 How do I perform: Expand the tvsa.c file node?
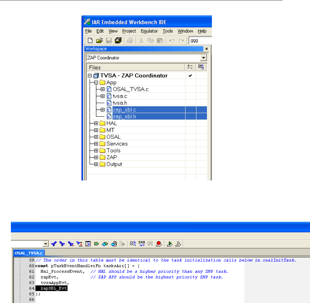click(x=102, y=96)
